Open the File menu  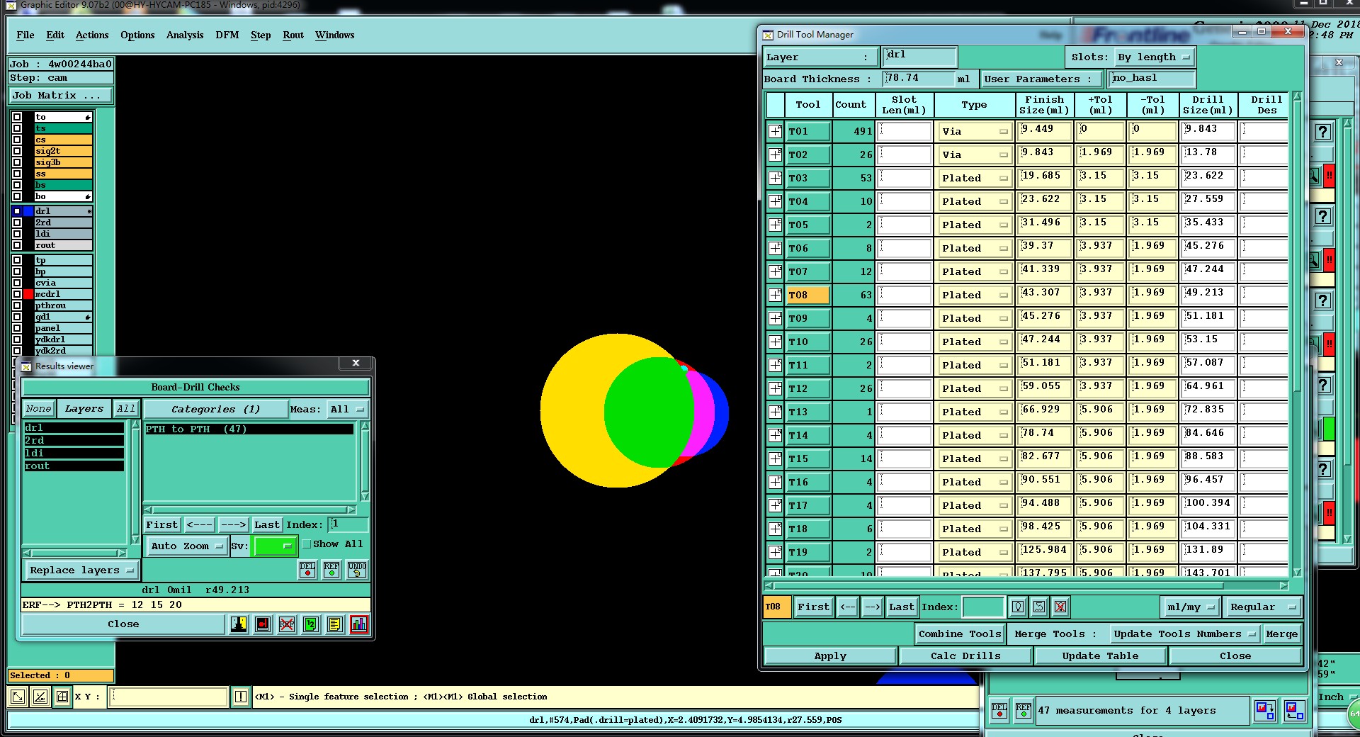pyautogui.click(x=25, y=35)
